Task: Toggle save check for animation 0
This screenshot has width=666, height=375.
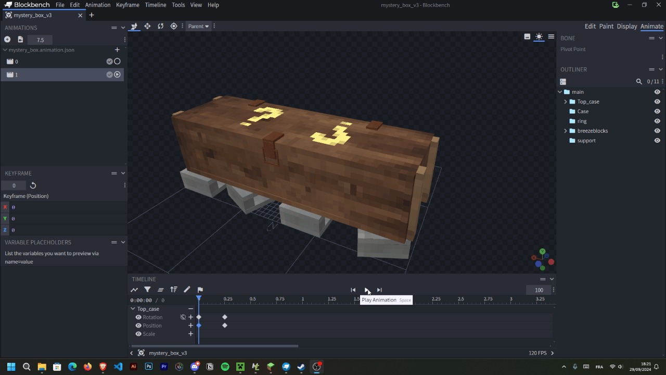Action: [109, 61]
